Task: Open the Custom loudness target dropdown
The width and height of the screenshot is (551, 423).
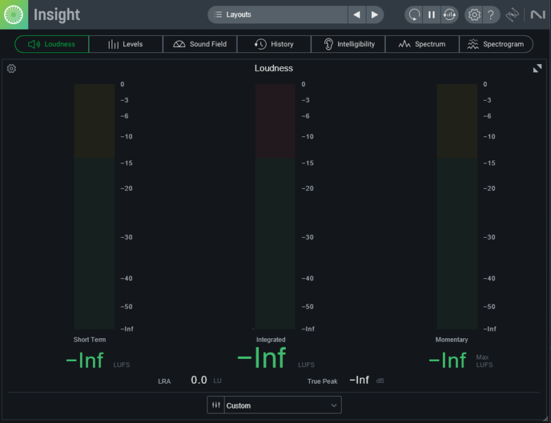Action: [282, 405]
